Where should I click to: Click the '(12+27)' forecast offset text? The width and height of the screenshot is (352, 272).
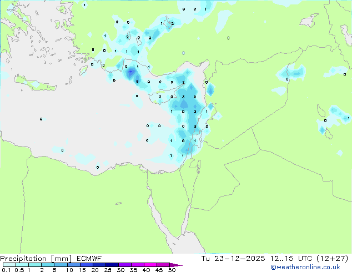point(333,259)
